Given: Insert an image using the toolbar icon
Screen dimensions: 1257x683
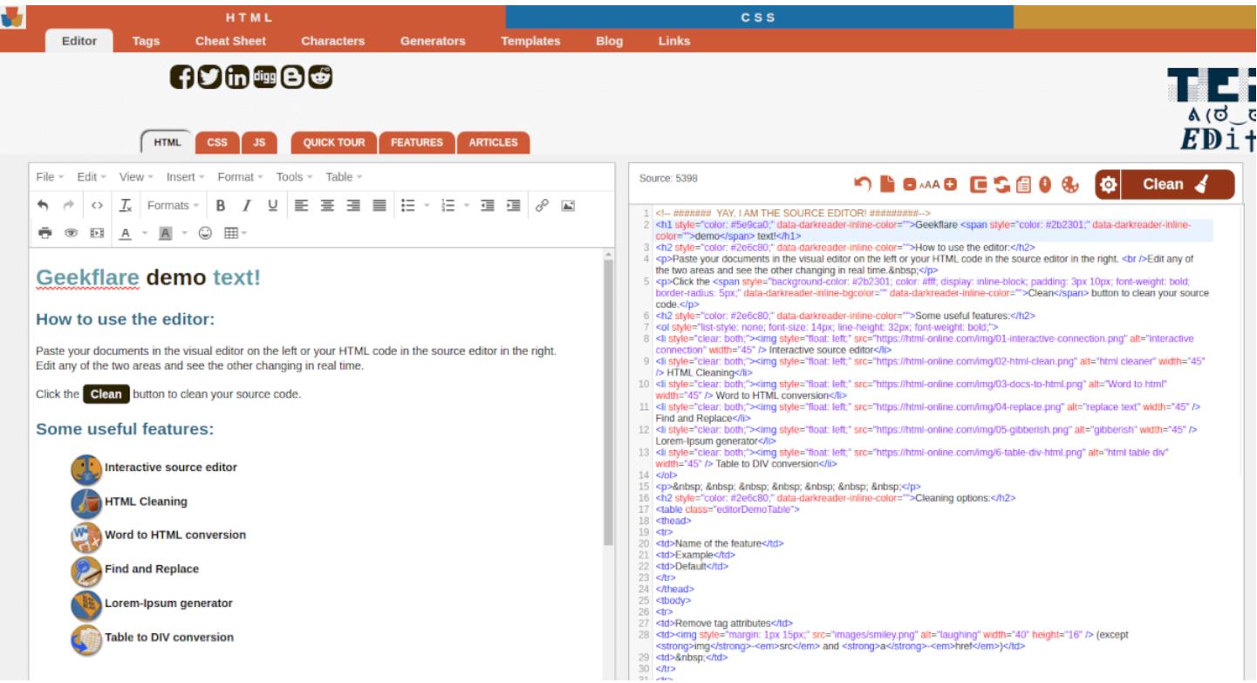Looking at the screenshot, I should (568, 206).
